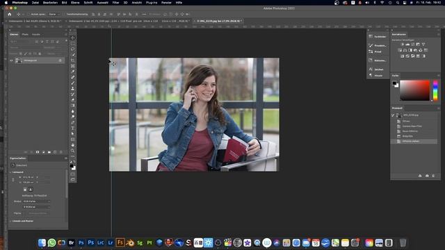This screenshot has height=250, width=445.
Task: Create new adjustment layer icon in Ebenen panel
Action: click(43, 152)
